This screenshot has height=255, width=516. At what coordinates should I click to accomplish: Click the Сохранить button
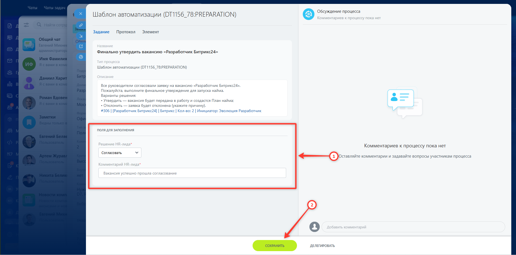tap(275, 246)
